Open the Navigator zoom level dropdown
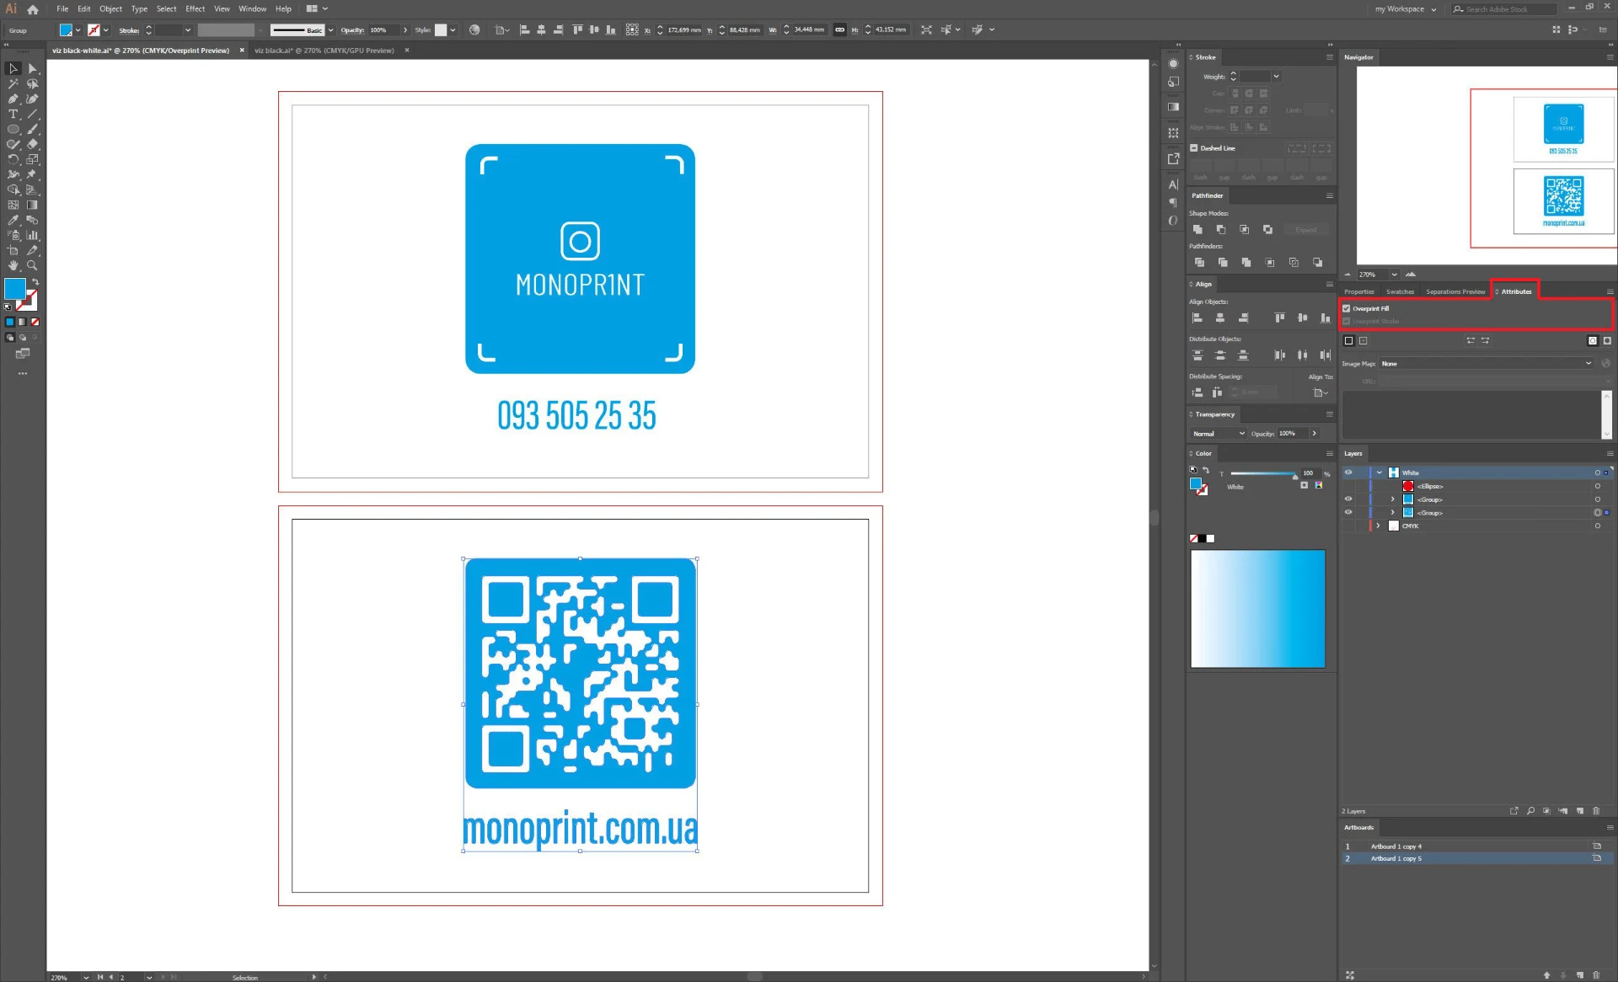The image size is (1618, 982). (1395, 275)
